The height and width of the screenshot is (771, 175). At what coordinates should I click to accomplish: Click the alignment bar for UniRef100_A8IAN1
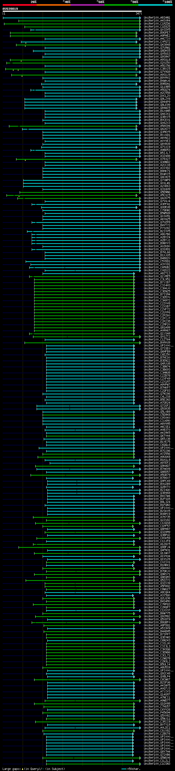72,18
